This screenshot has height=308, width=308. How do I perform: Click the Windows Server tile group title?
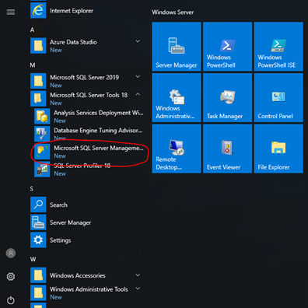(173, 12)
